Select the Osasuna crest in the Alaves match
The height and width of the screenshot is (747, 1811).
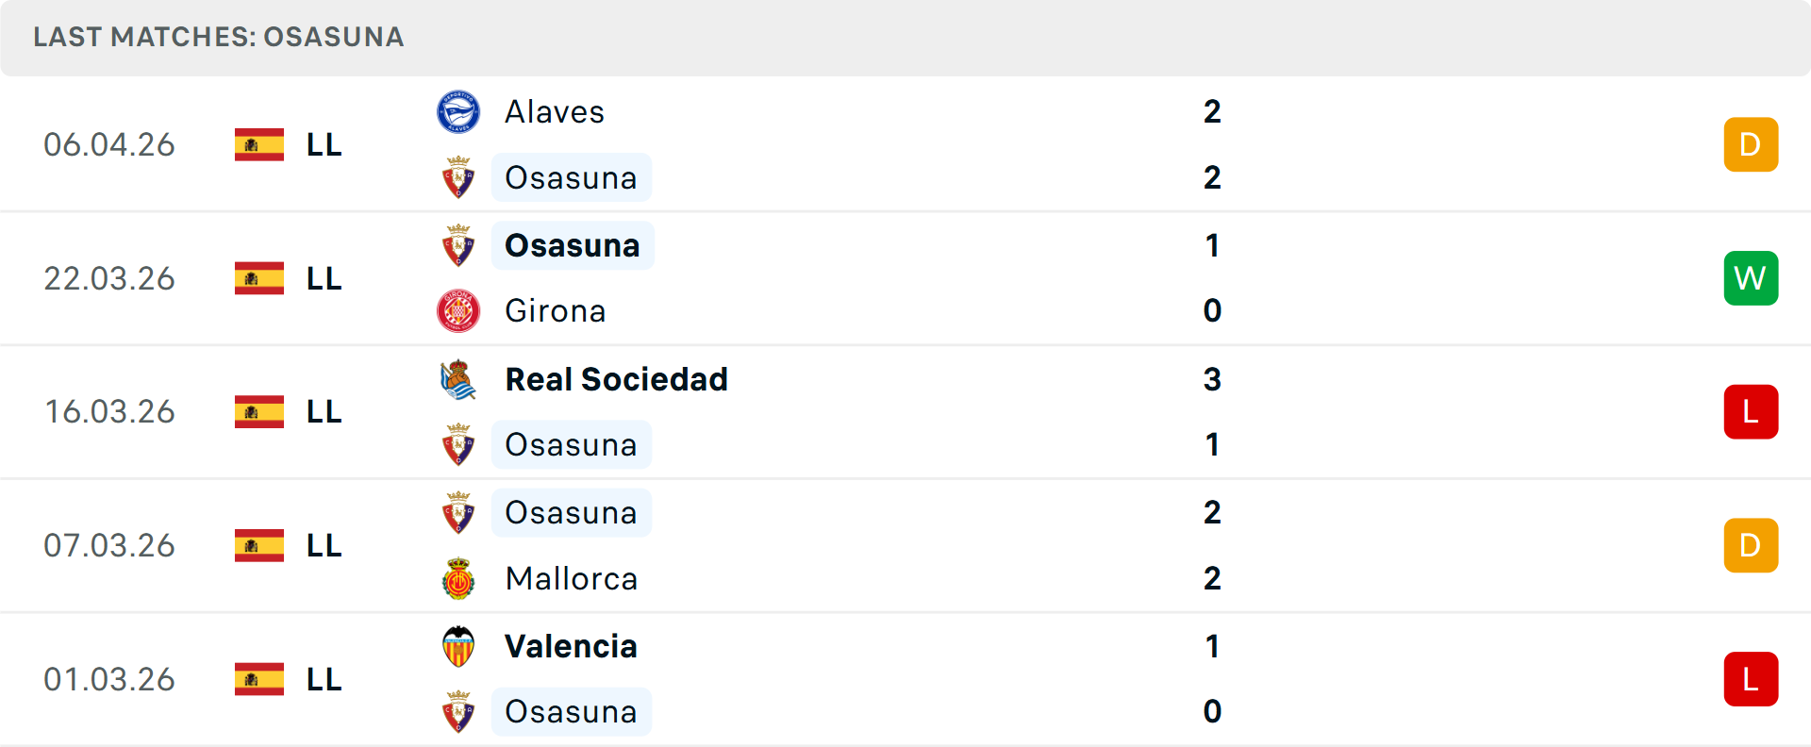coord(458,177)
